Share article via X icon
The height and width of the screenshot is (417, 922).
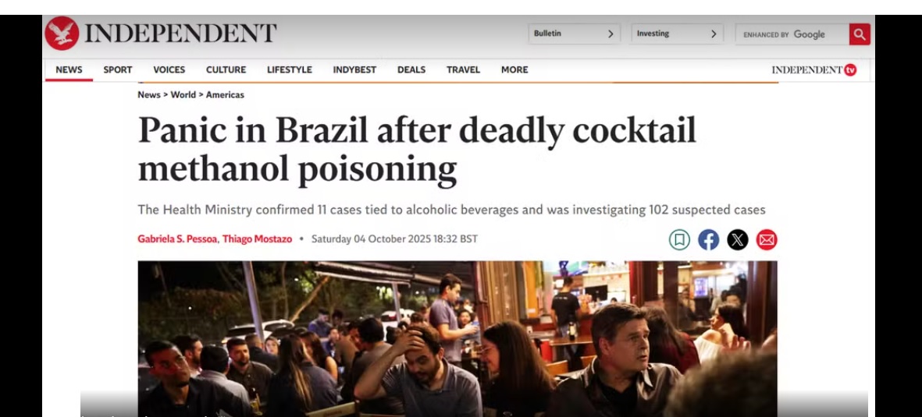tap(737, 239)
